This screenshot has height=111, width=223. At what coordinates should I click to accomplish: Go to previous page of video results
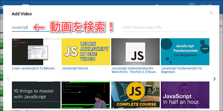click(x=8, y=79)
